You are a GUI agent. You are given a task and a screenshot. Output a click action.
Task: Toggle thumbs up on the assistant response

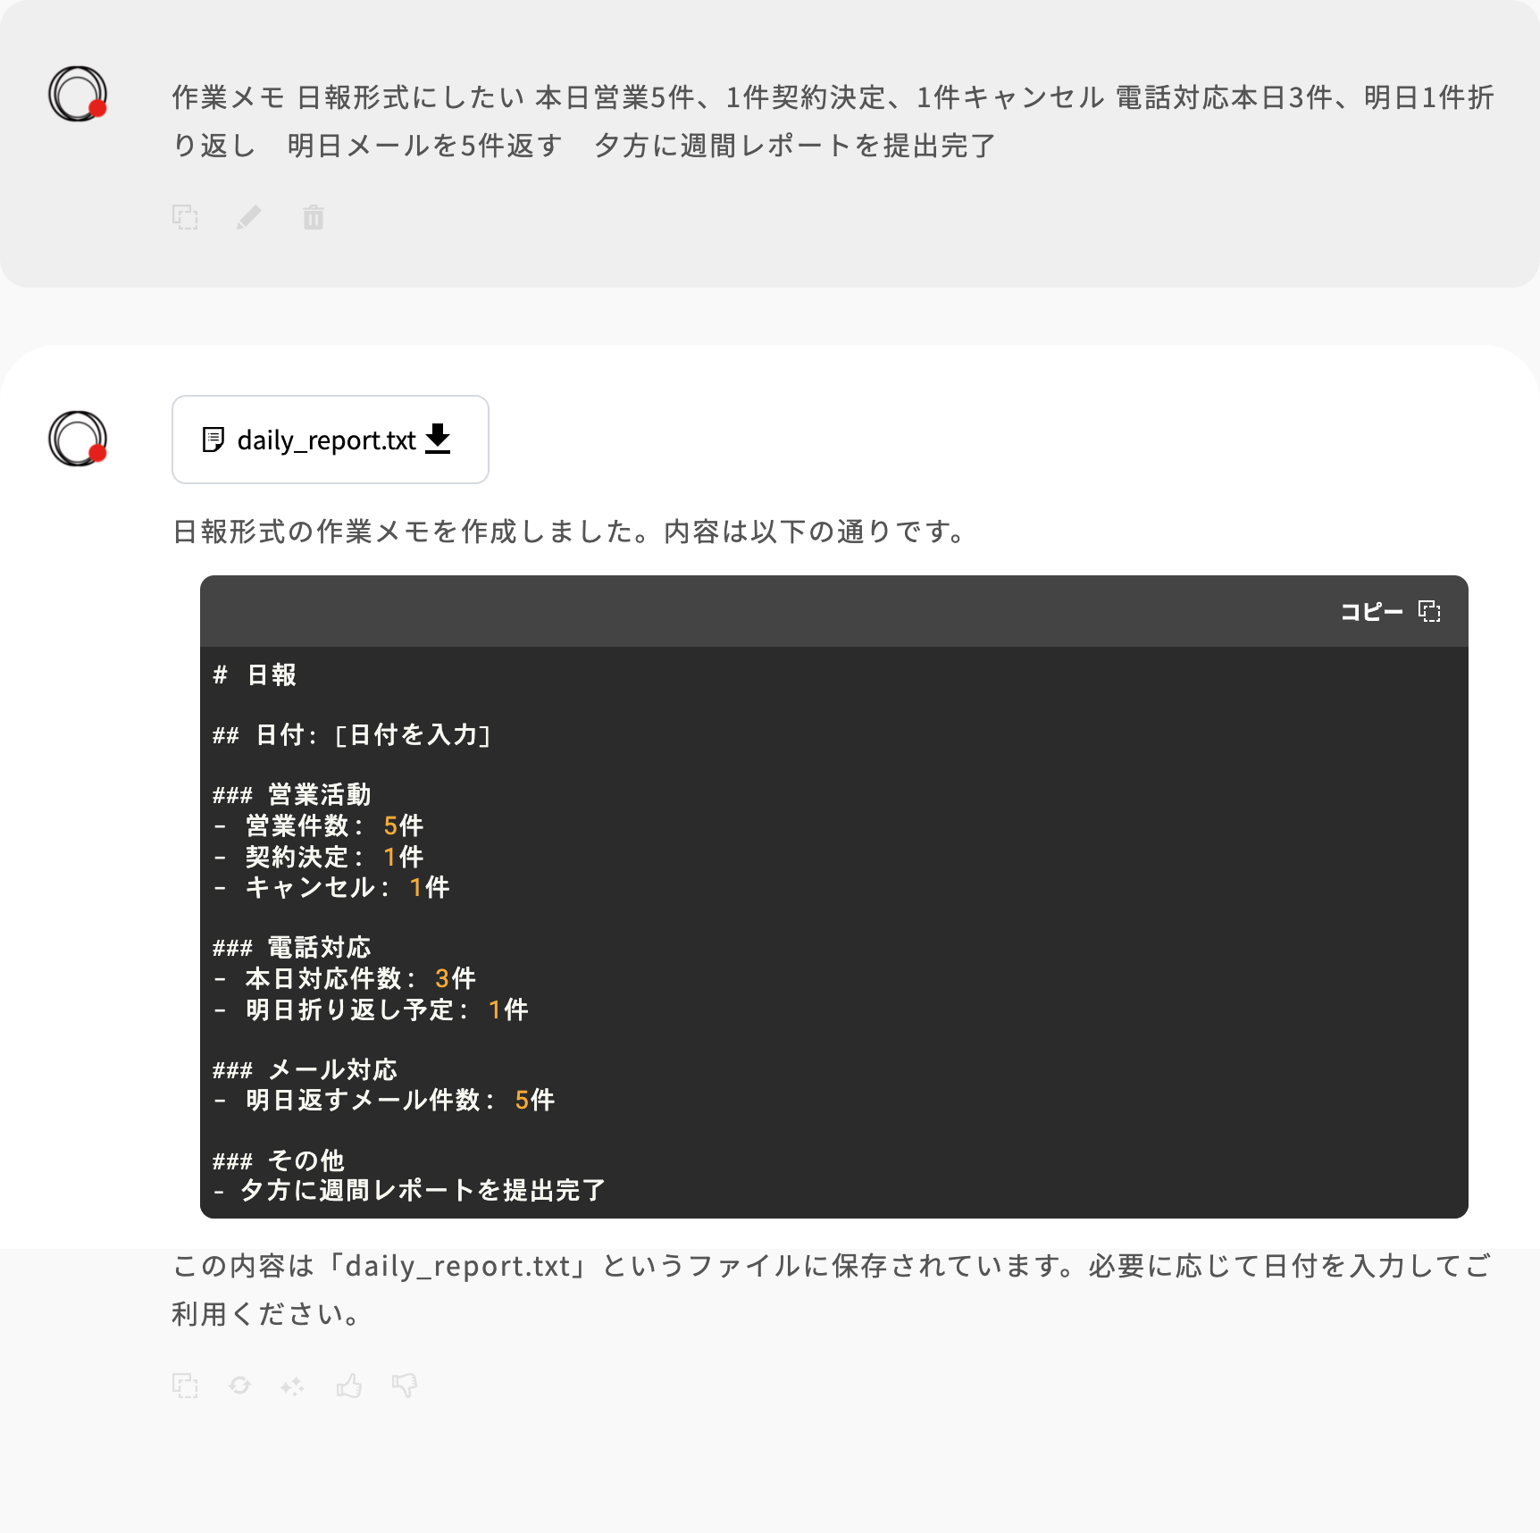tap(348, 1386)
